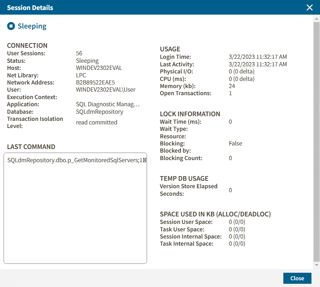Screen dimensions: 320x287
Task: Click the Login Time value
Action: pos(258,57)
